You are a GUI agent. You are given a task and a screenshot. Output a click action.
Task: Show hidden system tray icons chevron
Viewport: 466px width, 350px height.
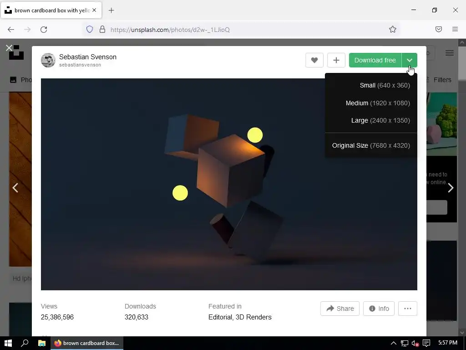(x=393, y=343)
